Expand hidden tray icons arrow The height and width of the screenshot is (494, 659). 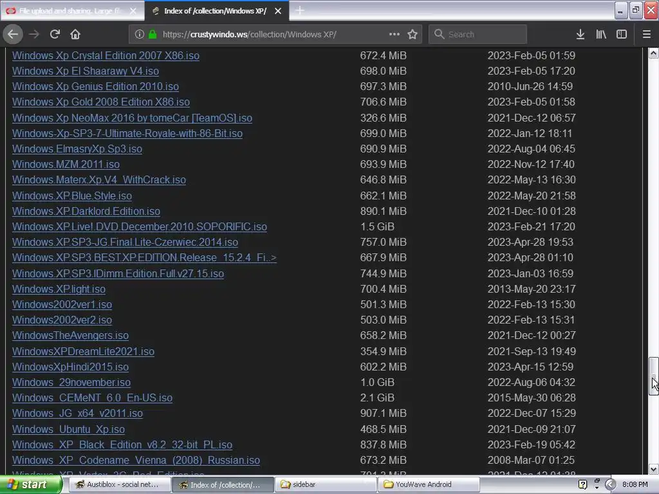click(x=610, y=485)
